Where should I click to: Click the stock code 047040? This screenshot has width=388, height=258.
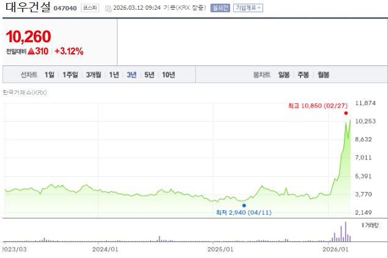[x=65, y=9]
